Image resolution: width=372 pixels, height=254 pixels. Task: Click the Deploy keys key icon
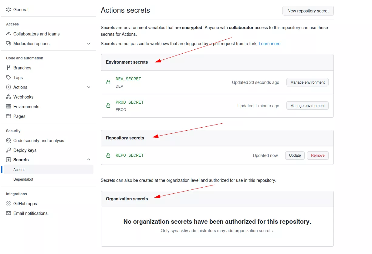pyautogui.click(x=8, y=150)
